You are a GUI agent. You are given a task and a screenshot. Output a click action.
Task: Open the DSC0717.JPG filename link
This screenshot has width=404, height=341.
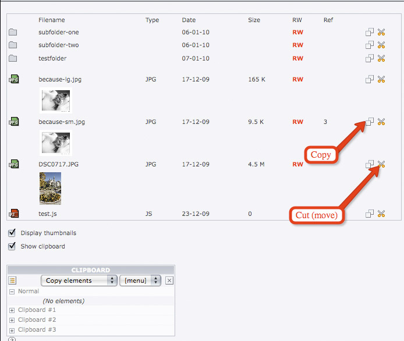(x=58, y=164)
